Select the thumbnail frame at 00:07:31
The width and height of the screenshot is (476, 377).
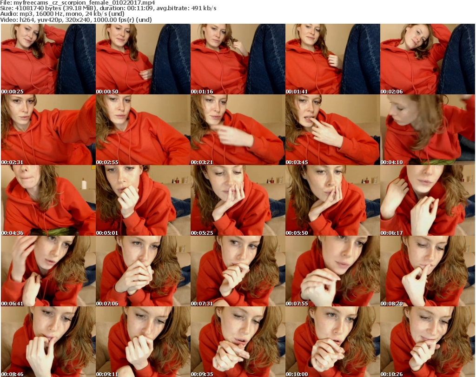click(238, 271)
